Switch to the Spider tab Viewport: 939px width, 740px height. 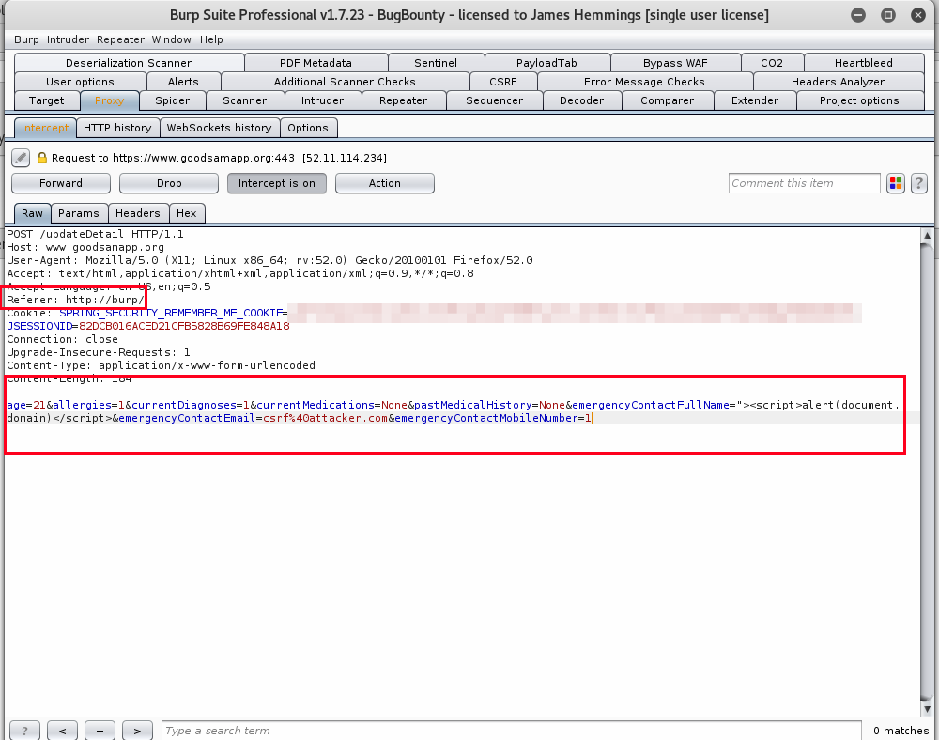(173, 100)
